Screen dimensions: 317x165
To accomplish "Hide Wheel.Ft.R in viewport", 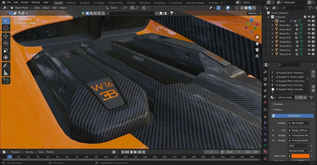I will coord(309,54).
